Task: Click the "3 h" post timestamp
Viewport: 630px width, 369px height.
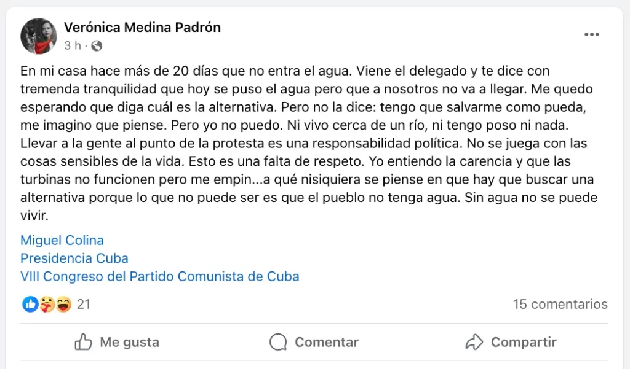Action: click(71, 45)
